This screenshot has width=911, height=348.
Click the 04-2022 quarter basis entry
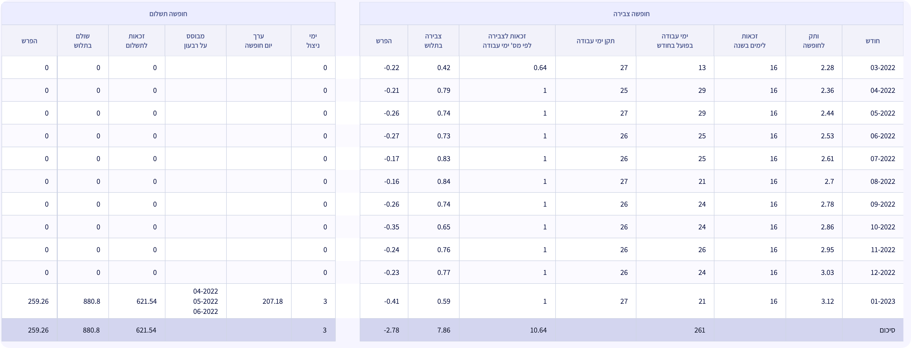(205, 291)
